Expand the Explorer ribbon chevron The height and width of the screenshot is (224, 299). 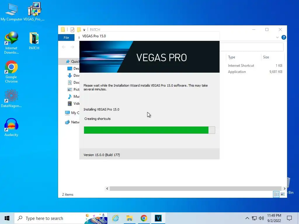tap(277, 38)
